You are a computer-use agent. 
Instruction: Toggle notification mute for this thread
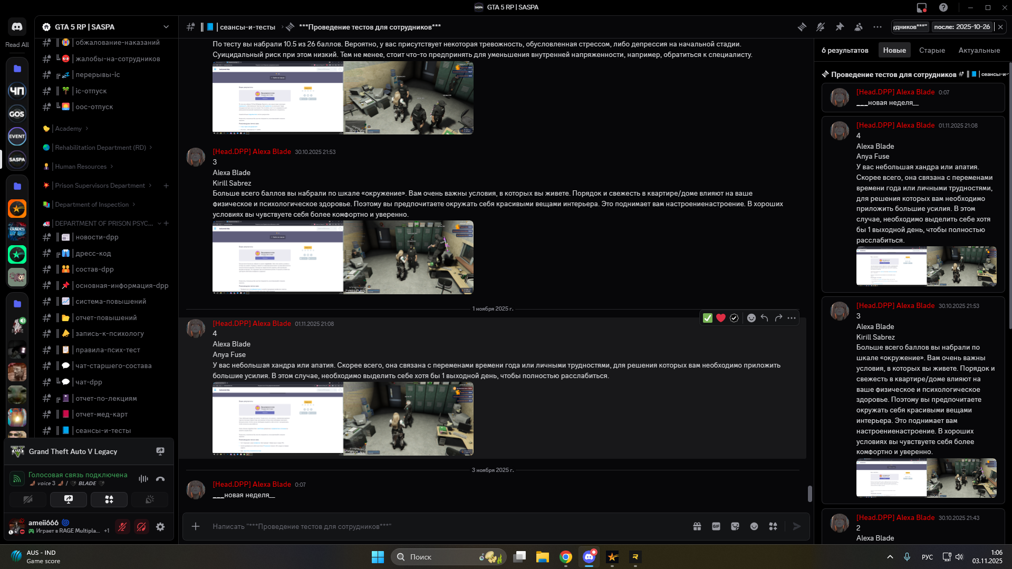click(821, 27)
